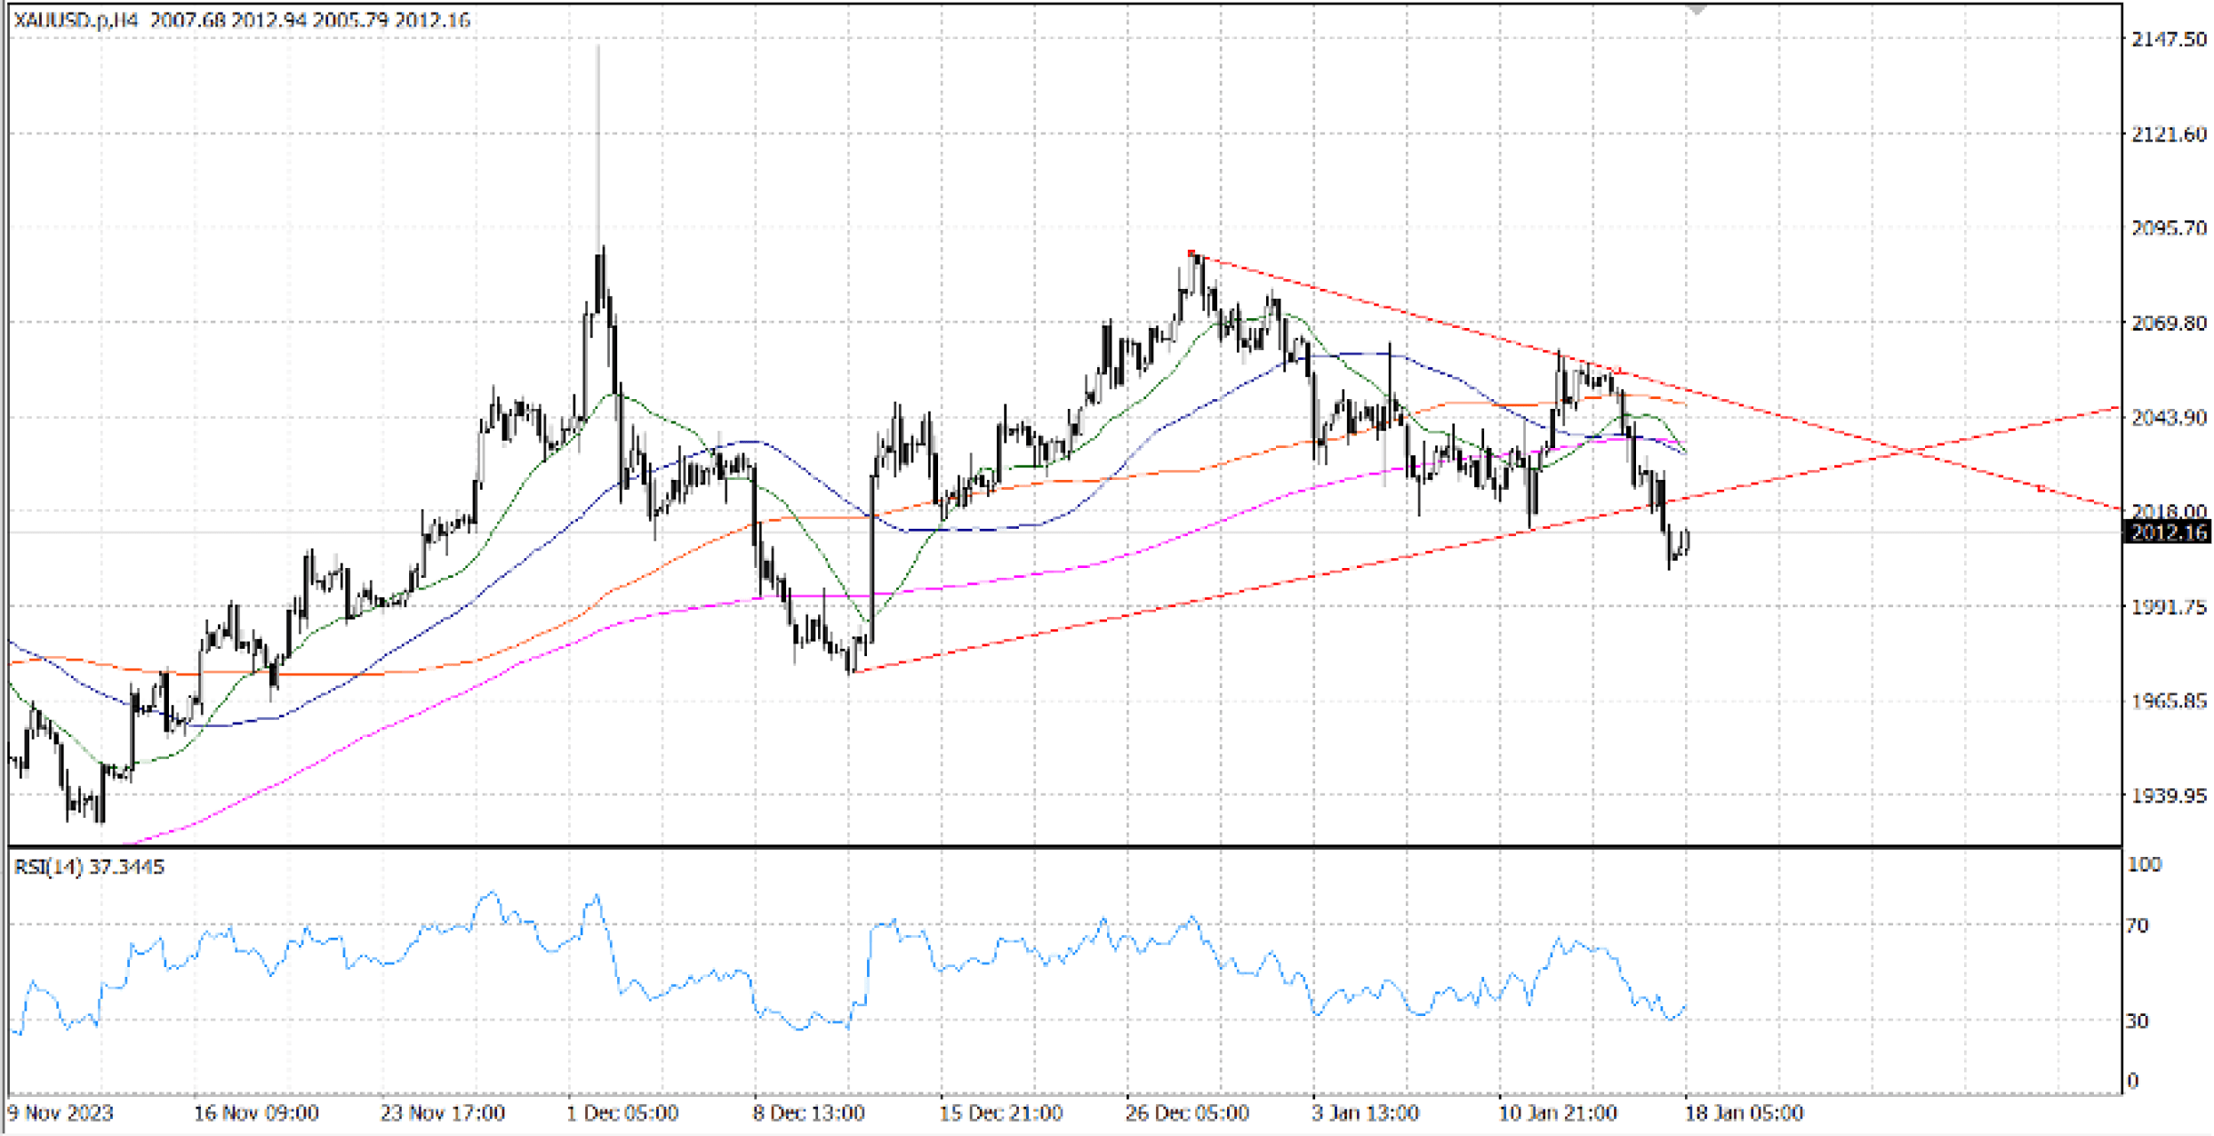Click the 2095.70 price scale label
Image resolution: width=2214 pixels, height=1136 pixels.
pos(2169,228)
